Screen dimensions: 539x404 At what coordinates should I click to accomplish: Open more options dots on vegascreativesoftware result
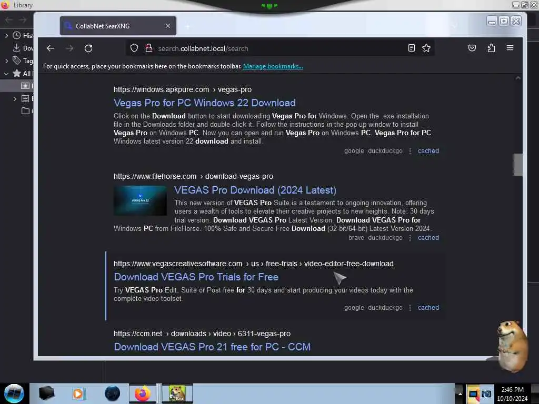pos(410,308)
